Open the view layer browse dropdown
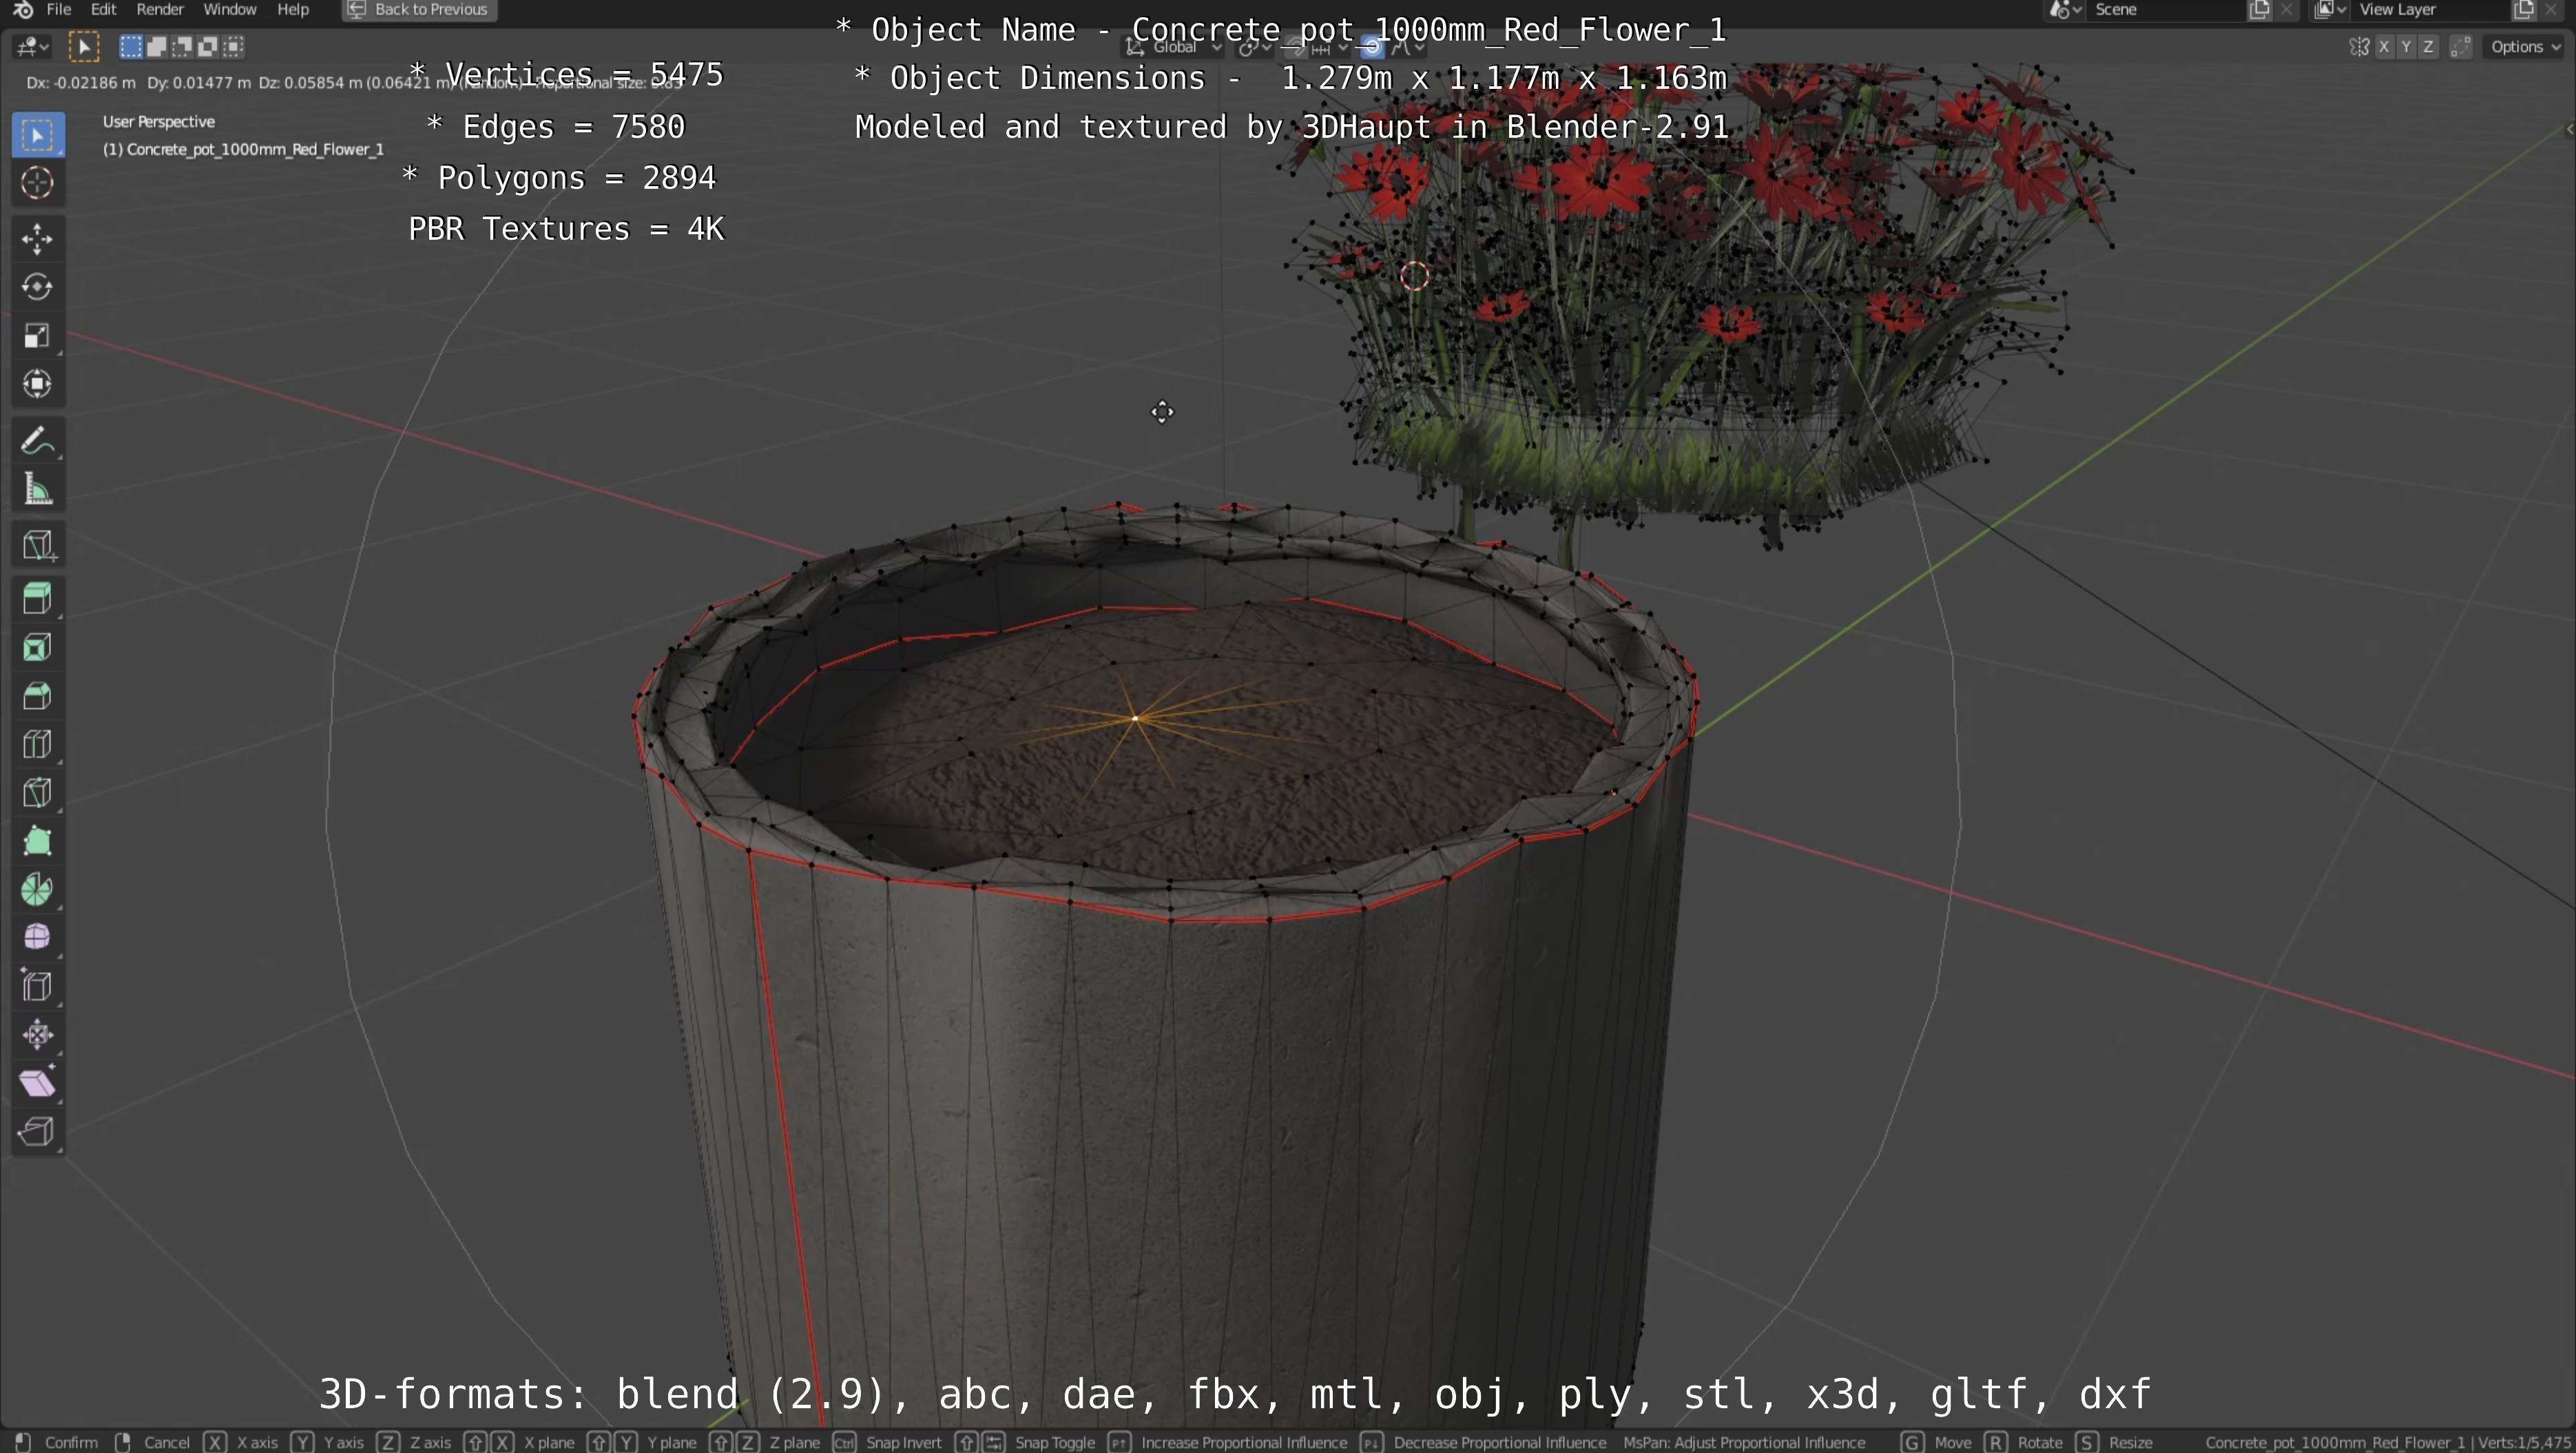 2330,10
